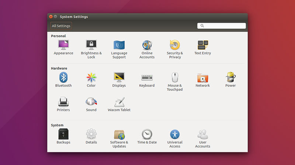Open Online Accounts panel
The height and width of the screenshot is (165, 295).
tap(147, 45)
